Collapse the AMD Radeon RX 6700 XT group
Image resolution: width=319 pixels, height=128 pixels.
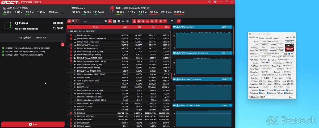coord(68,31)
